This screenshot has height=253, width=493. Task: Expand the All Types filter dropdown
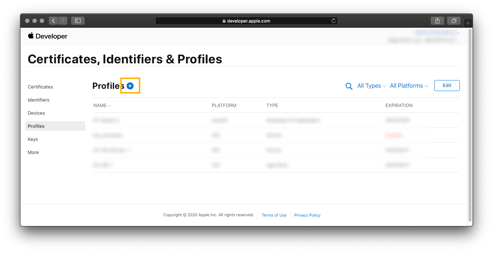pos(371,86)
